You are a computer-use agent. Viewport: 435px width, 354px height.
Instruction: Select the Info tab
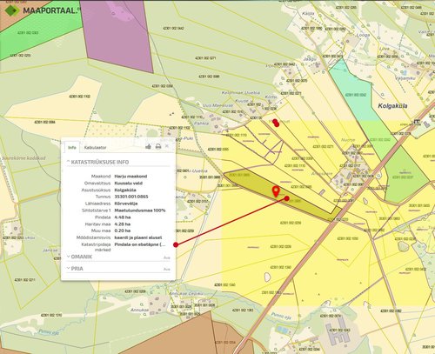tap(71, 147)
